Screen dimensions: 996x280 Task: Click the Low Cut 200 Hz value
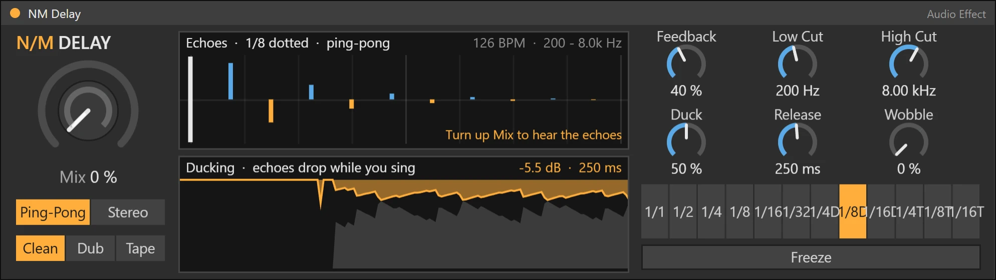pos(798,90)
